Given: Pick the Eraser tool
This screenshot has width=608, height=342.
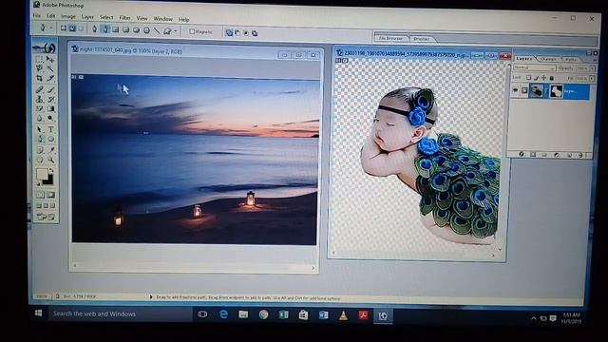Looking at the screenshot, I should [x=40, y=108].
